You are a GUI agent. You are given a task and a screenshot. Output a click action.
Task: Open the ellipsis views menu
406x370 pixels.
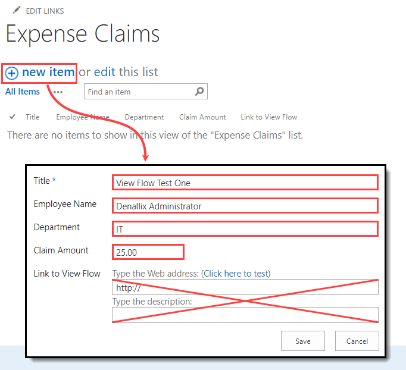[x=58, y=92]
